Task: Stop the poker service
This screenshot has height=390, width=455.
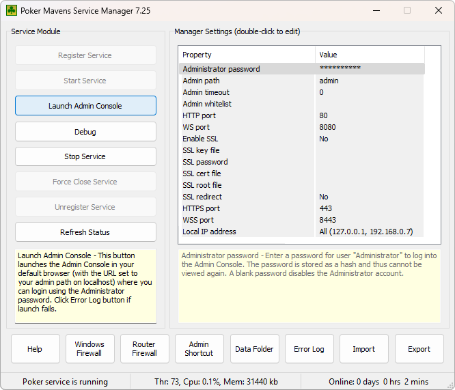Action: point(85,156)
